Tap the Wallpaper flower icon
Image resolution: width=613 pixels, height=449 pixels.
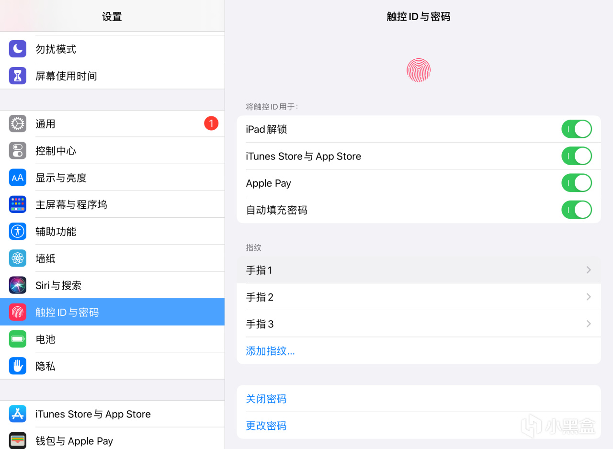point(18,258)
